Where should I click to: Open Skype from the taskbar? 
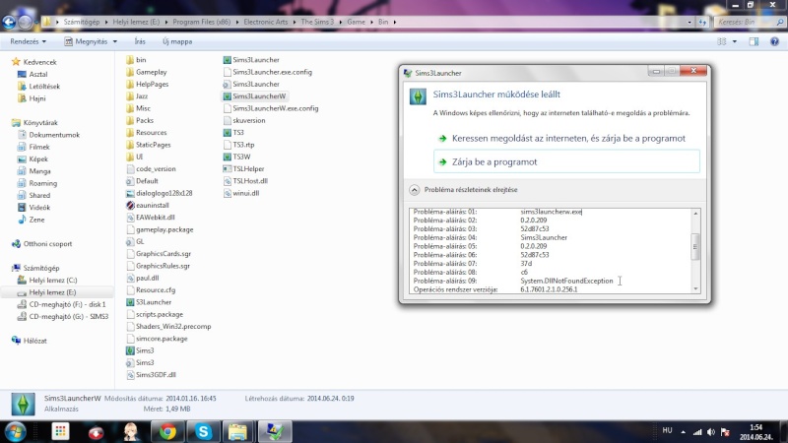(203, 431)
